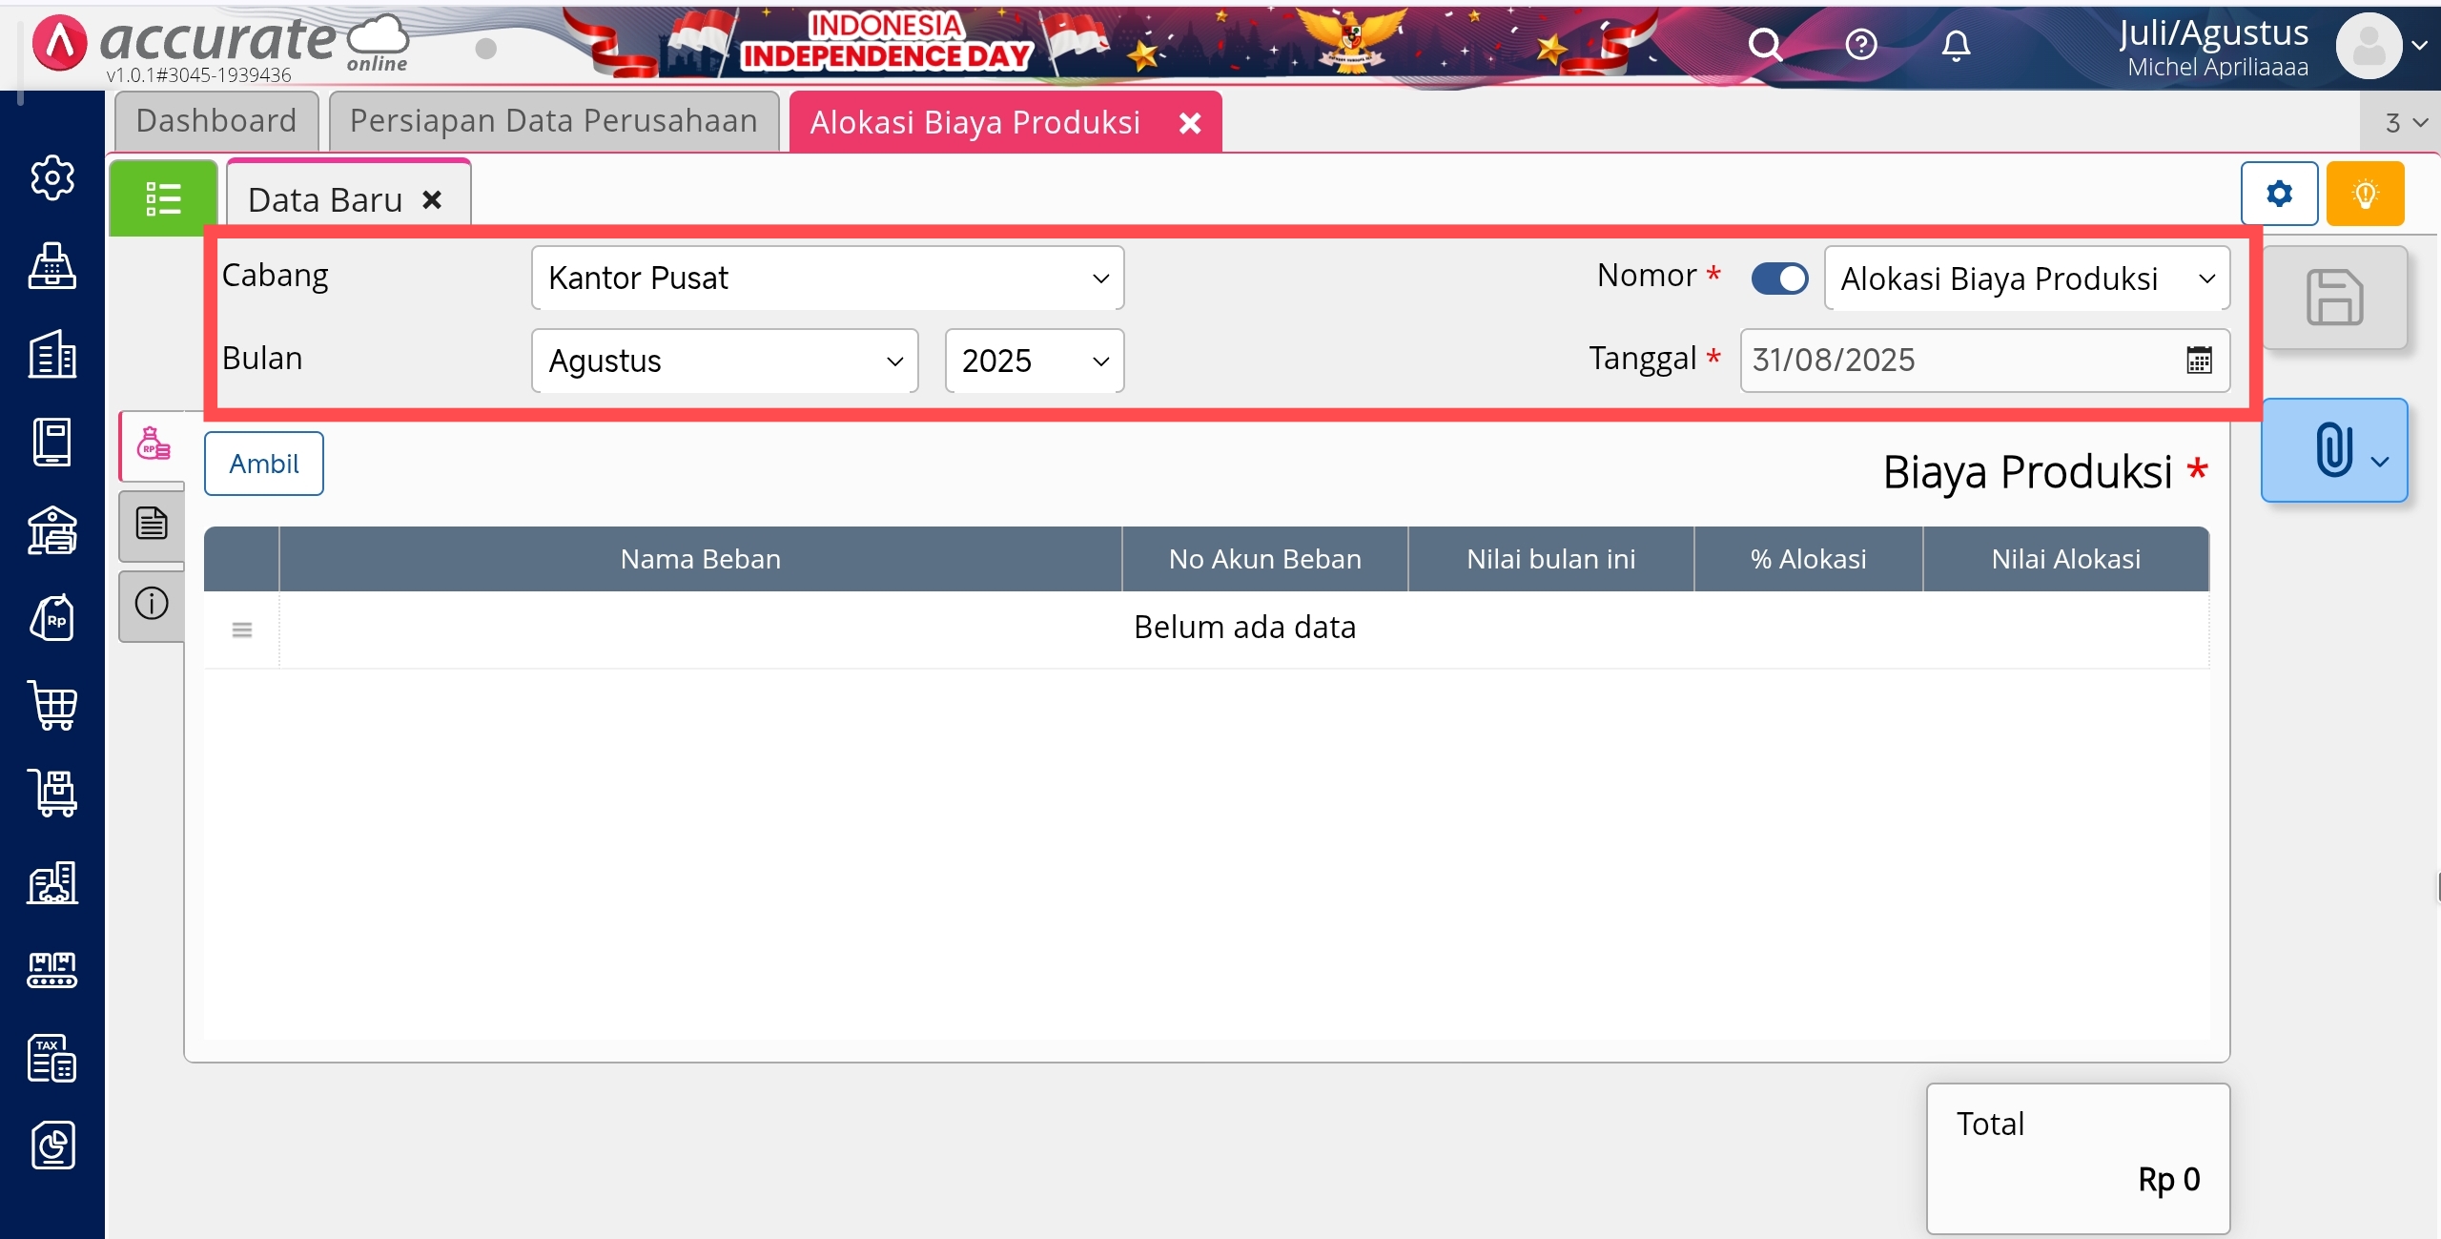Toggle the Nomor automatic numbering switch
The width and height of the screenshot is (2441, 1239).
pyautogui.click(x=1779, y=279)
